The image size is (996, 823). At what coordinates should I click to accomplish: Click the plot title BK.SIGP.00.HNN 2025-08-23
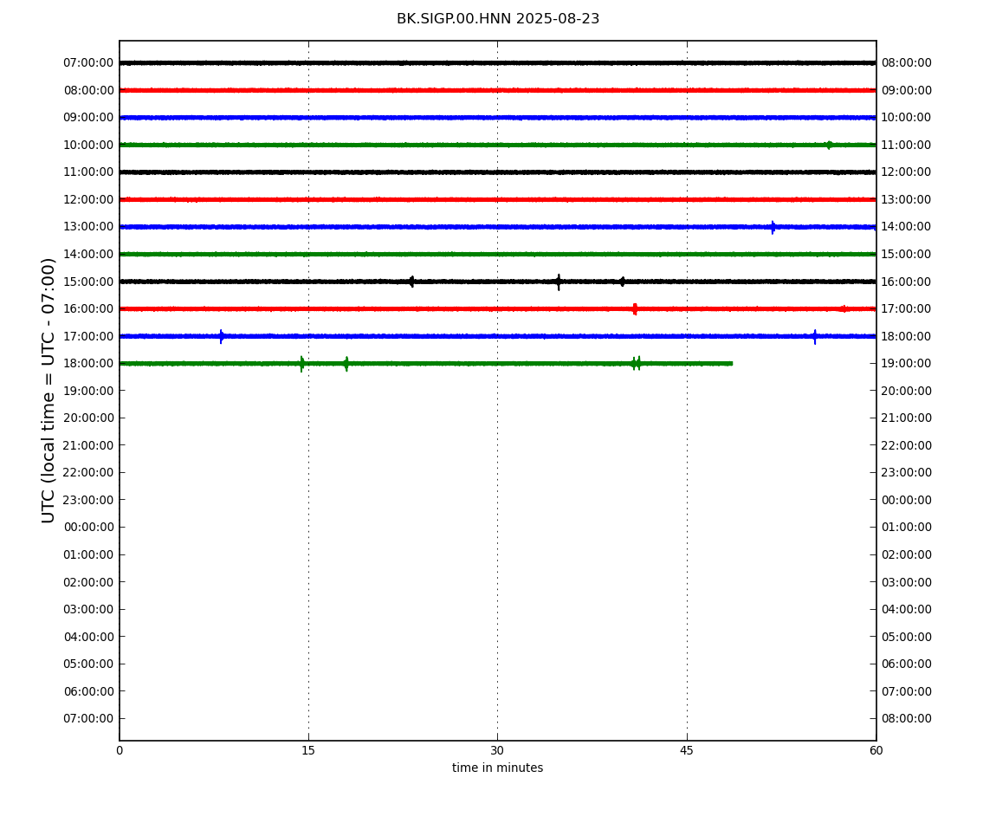498,19
